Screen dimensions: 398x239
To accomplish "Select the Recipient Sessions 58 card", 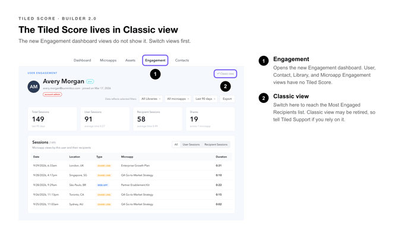I will pyautogui.click(x=157, y=119).
